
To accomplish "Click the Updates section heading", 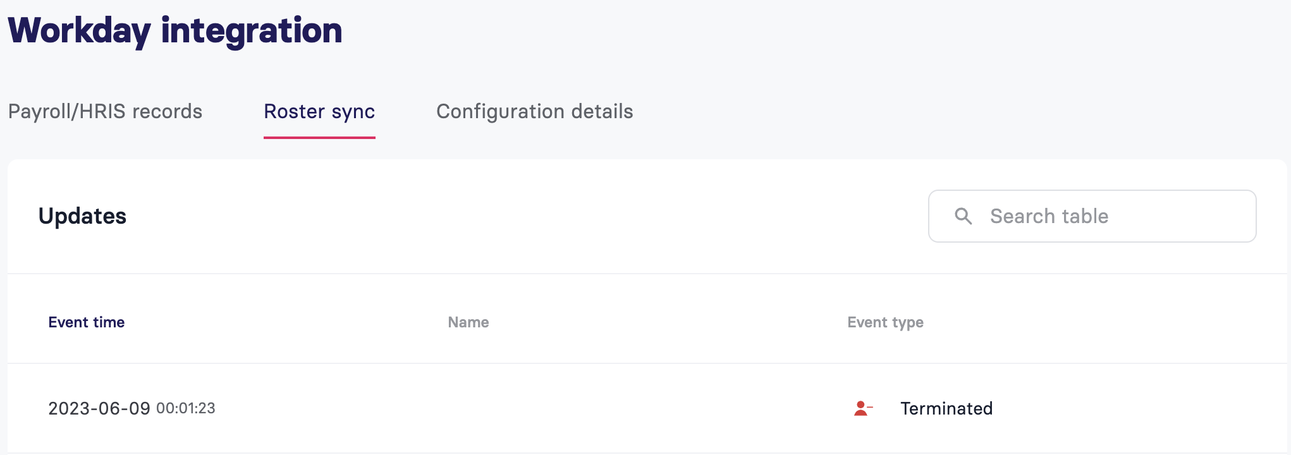I will coord(82,216).
